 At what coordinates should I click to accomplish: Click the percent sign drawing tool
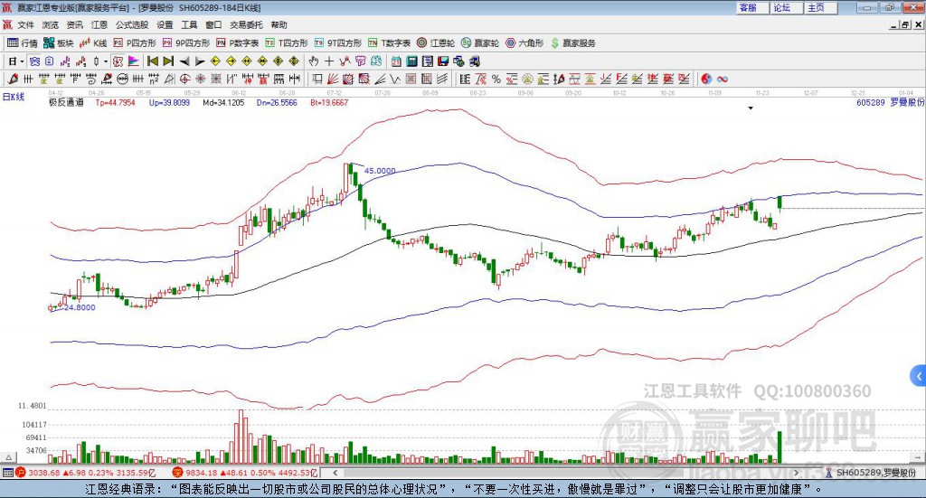[x=496, y=79]
